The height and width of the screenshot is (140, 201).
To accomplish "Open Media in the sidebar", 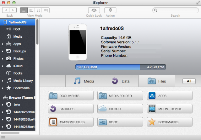I will (x=18, y=36).
